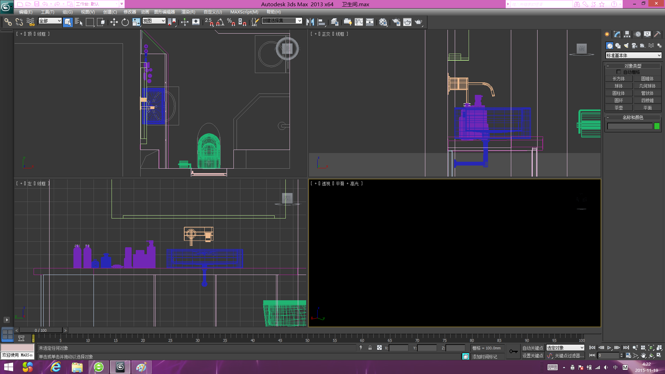
Task: Select Cameras category in Create panel
Action: (635, 46)
